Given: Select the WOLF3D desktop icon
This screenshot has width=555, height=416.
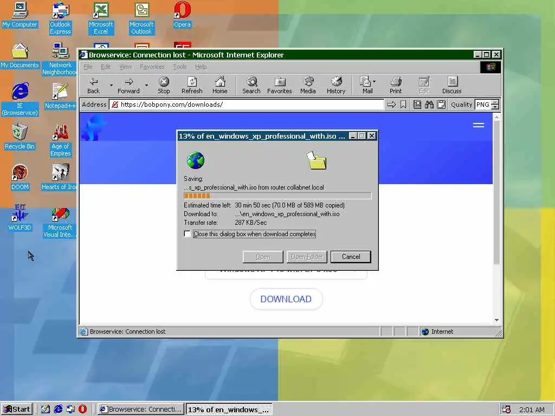Looking at the screenshot, I should pyautogui.click(x=20, y=218).
